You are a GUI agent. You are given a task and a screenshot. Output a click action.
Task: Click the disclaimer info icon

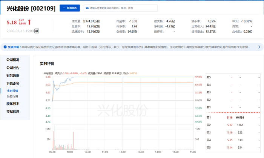pyautogui.click(x=5, y=47)
